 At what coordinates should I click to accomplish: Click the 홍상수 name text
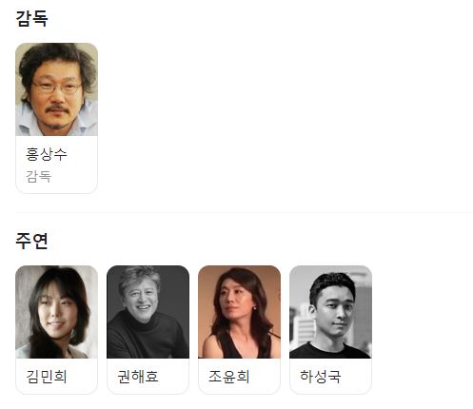pos(47,154)
